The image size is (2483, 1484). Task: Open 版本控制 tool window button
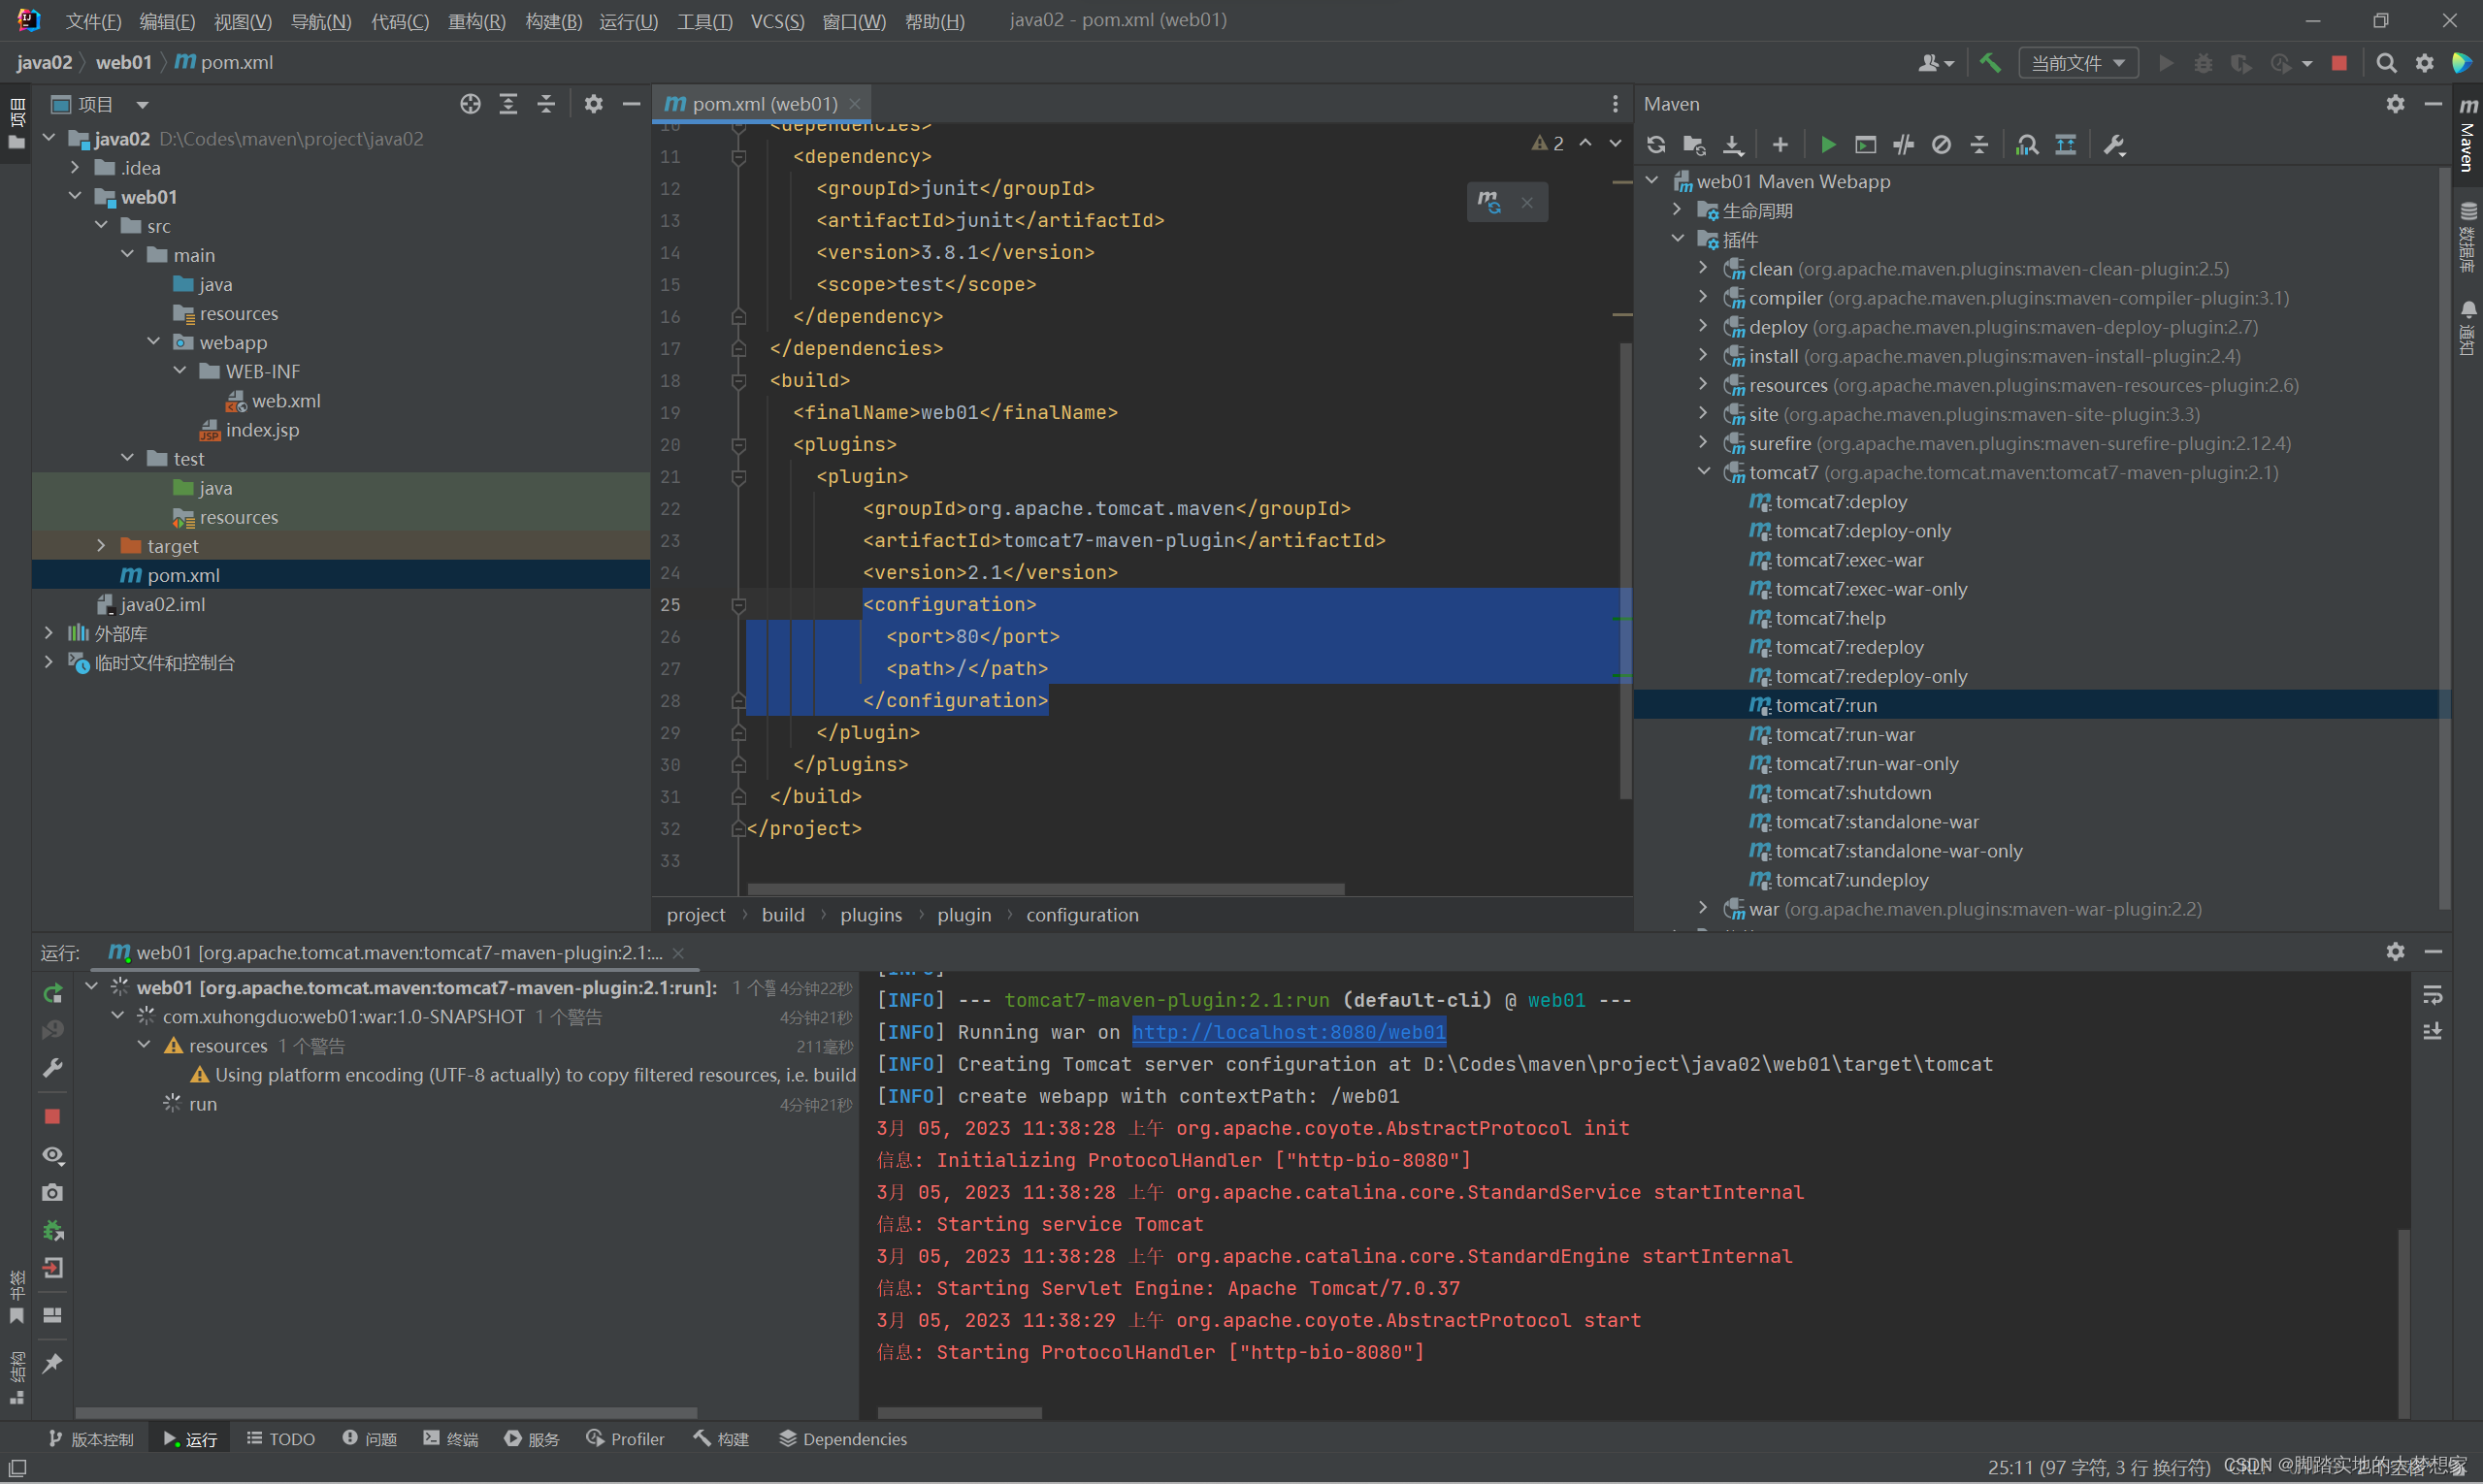[x=91, y=1439]
